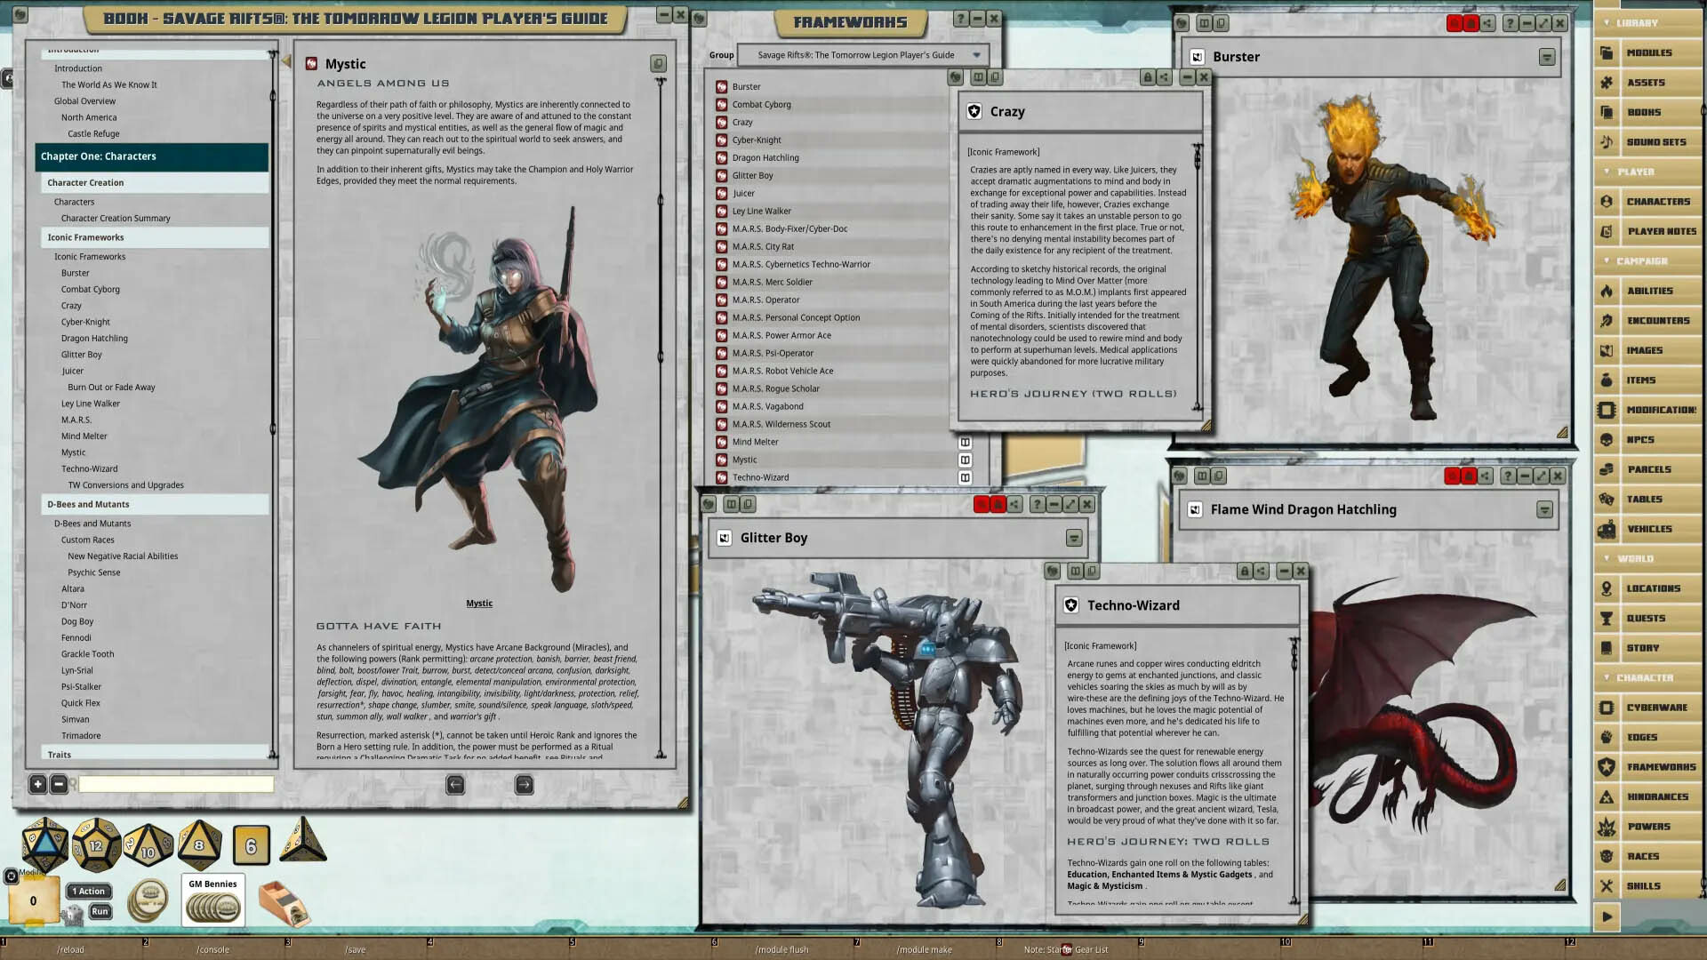Screen dimensions: 1707x960
Task: Go to the next book page arrow
Action: pos(524,784)
